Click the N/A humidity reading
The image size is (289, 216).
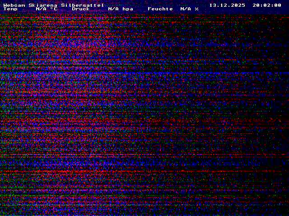[x=186, y=9]
